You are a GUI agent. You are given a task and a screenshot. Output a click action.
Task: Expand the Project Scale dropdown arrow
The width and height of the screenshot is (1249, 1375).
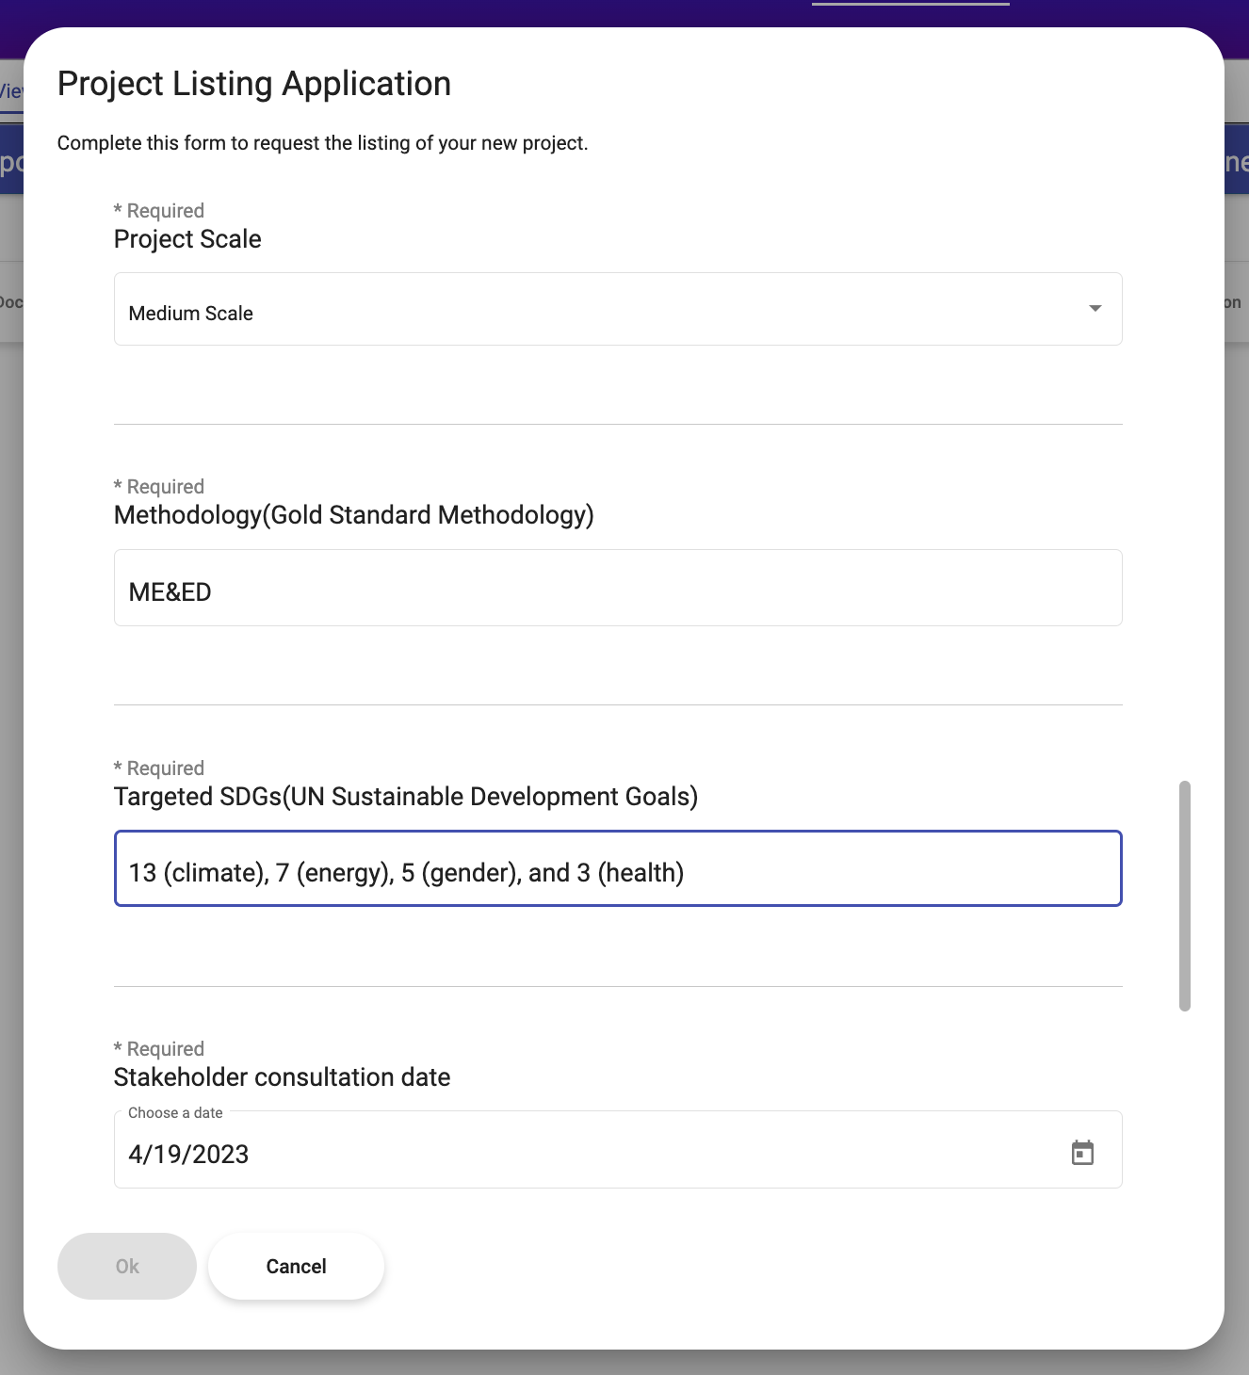1095,309
